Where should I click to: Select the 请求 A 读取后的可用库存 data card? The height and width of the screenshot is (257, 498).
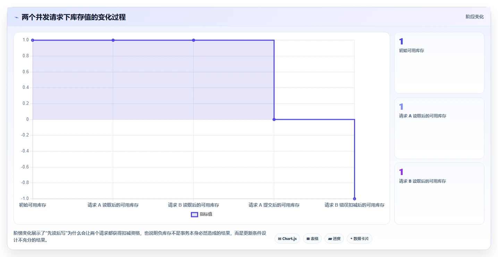click(439, 128)
